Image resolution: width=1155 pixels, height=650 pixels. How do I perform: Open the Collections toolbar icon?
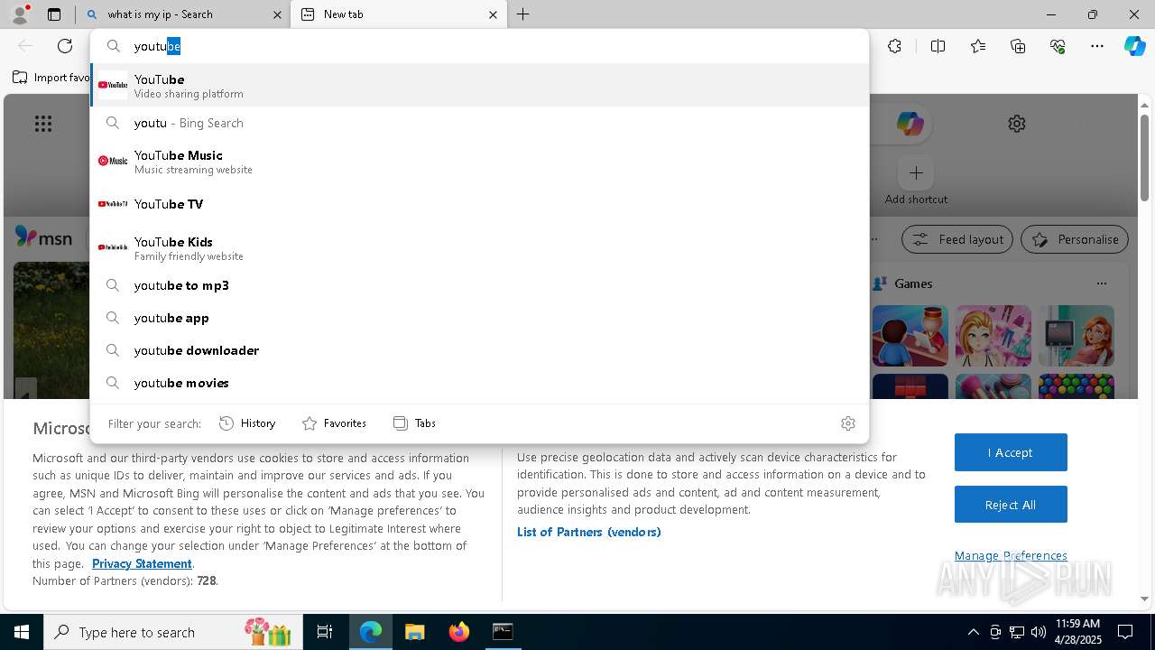point(1018,46)
